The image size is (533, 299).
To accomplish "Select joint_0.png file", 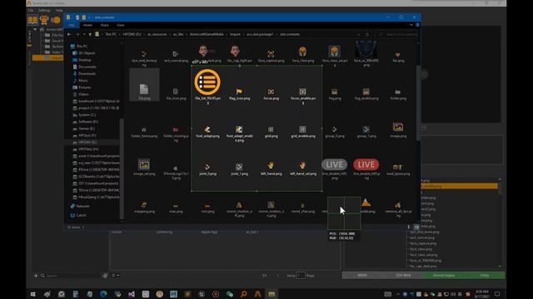I will 207,169.
